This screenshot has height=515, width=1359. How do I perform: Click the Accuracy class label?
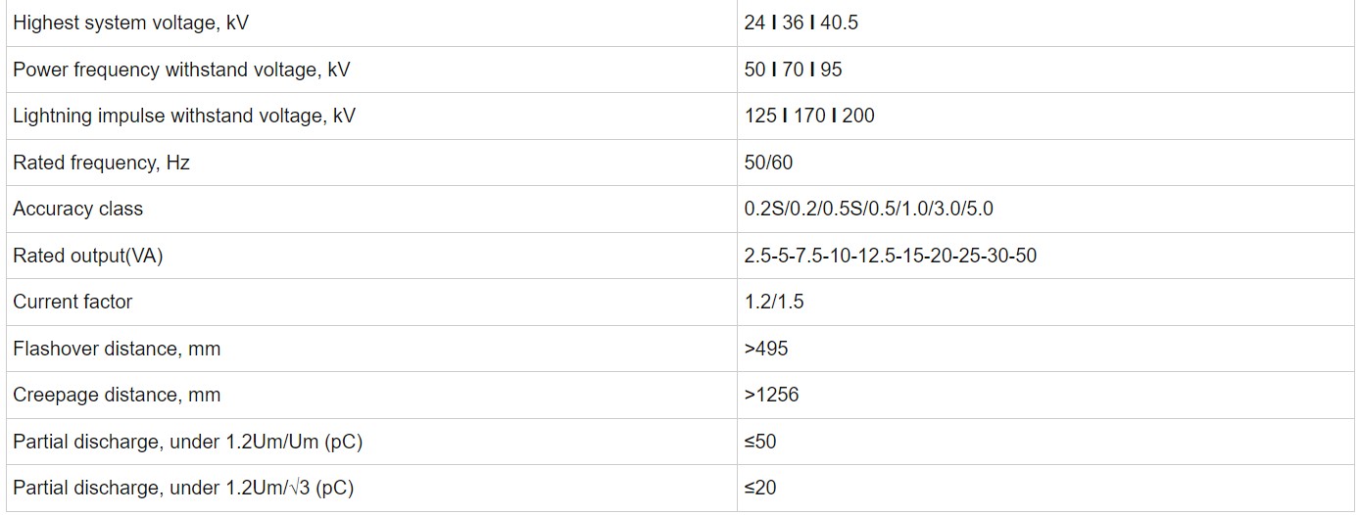[x=77, y=209]
